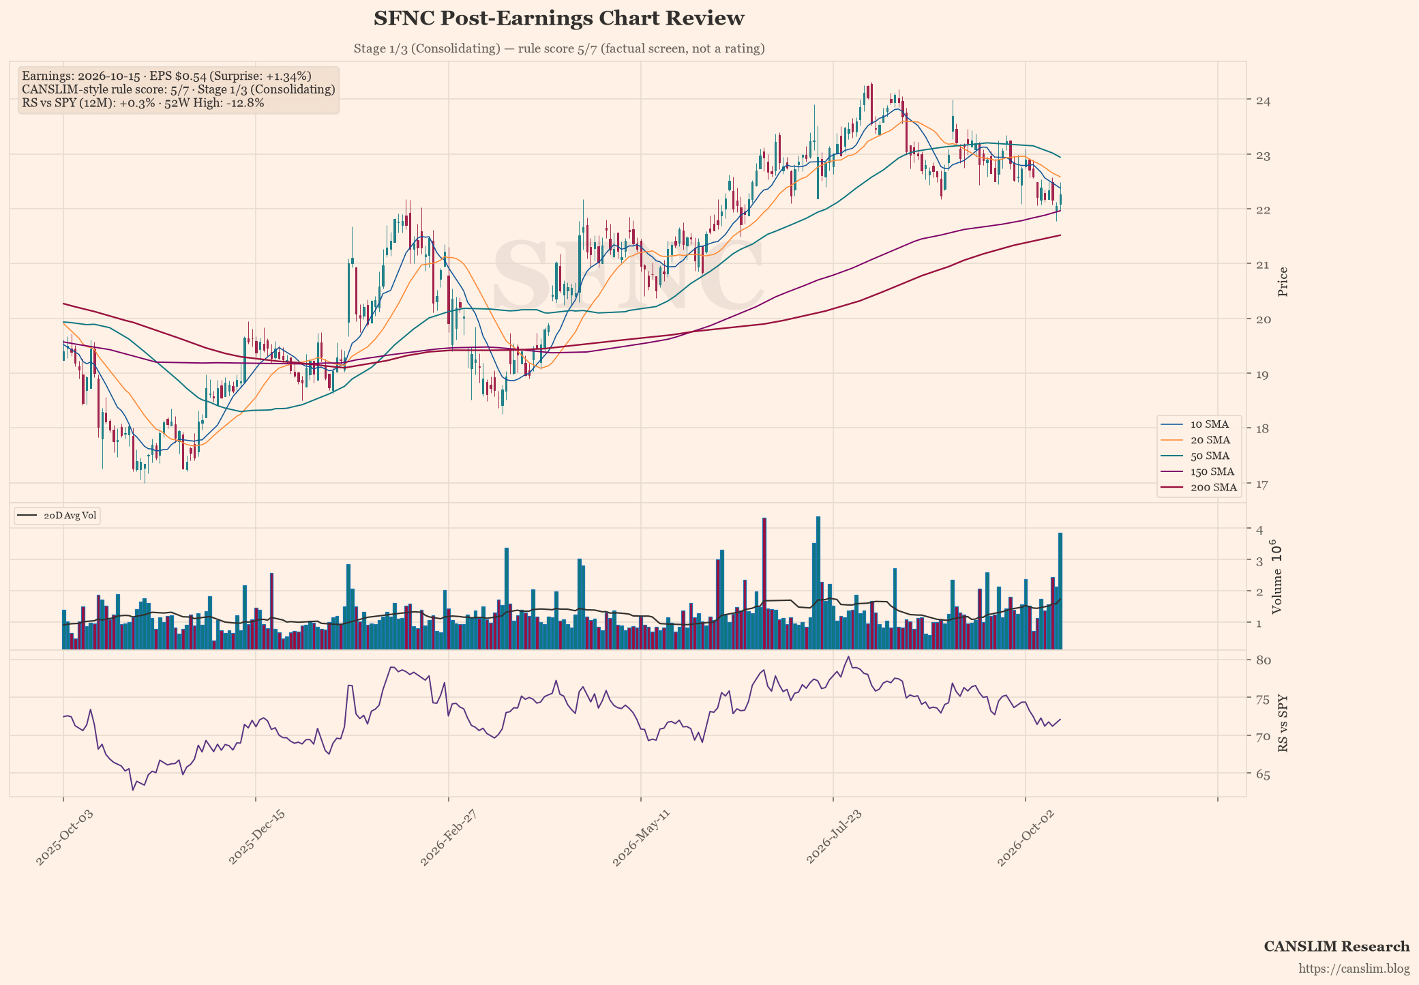Click the Earnings 2026-10-15 EPS line

tap(166, 76)
